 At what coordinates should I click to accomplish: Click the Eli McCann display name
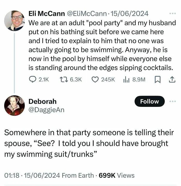pyautogui.click(x=47, y=13)
